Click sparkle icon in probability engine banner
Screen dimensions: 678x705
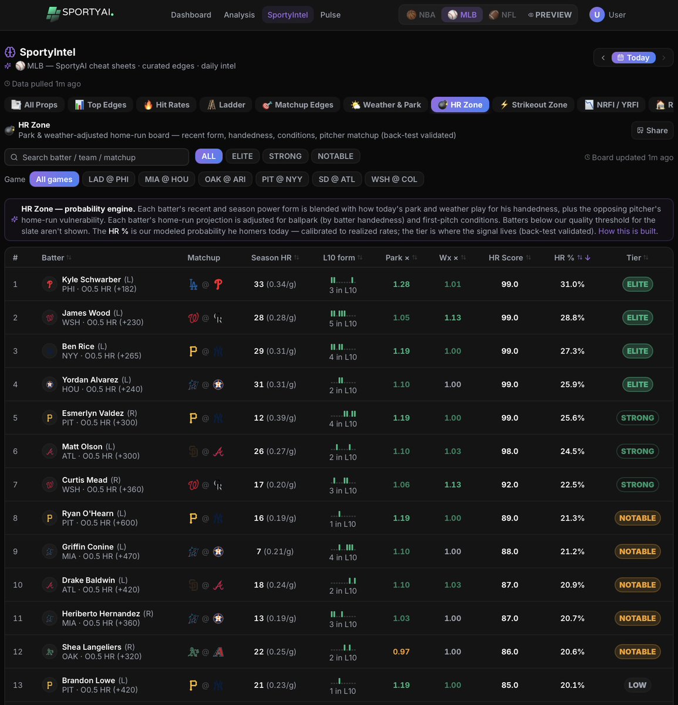(14, 220)
